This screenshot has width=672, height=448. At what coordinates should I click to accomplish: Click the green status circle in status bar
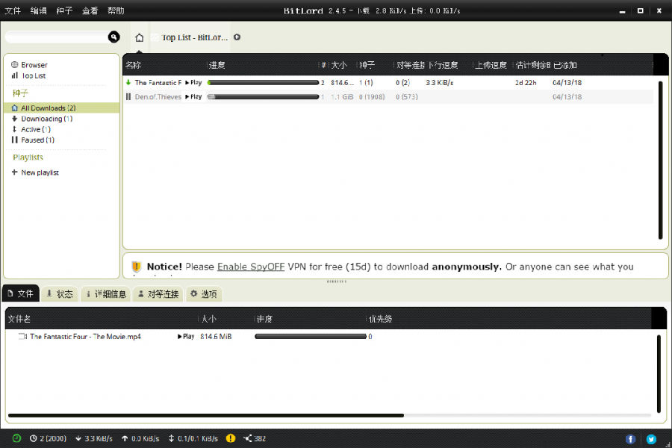point(16,438)
